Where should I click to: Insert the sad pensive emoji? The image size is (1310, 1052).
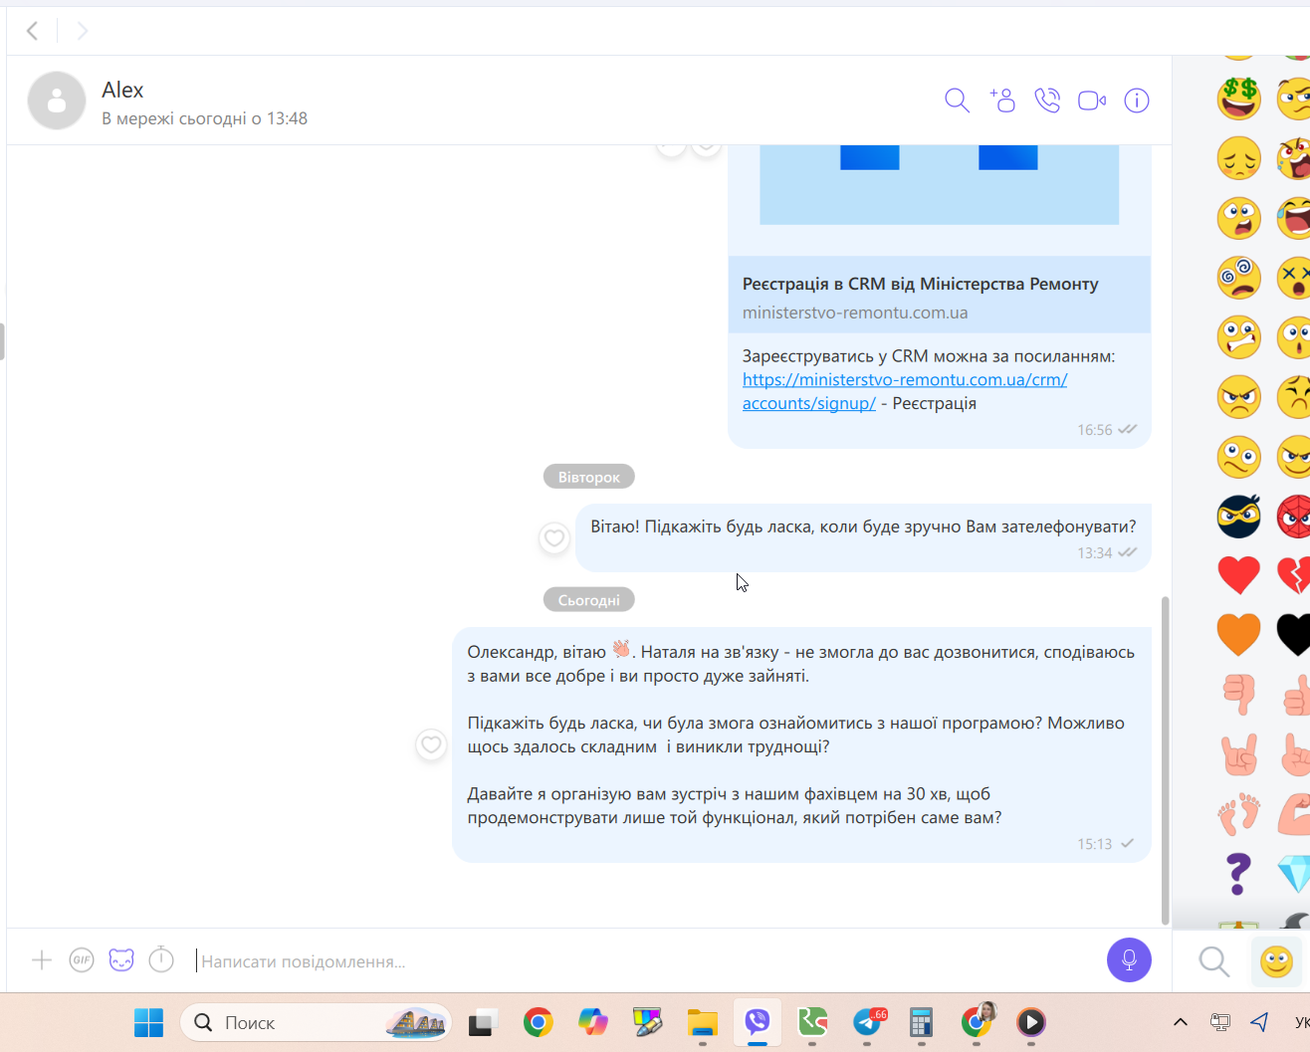(1238, 158)
